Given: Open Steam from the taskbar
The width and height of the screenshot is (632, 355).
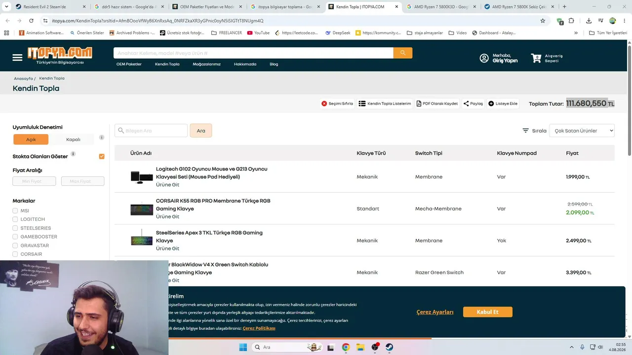Looking at the screenshot, I should [390, 347].
